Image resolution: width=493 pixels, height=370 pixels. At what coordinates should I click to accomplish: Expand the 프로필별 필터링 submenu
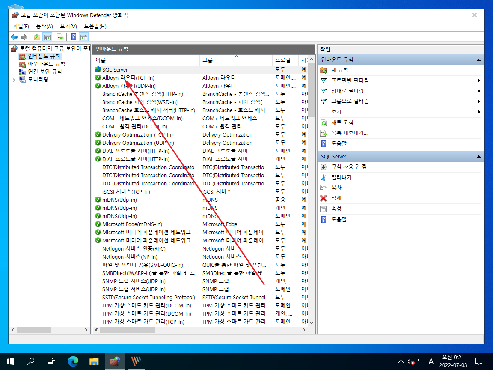coord(478,81)
